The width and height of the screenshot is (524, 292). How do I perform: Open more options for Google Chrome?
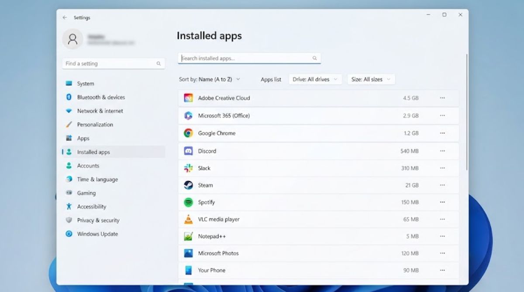(442, 133)
